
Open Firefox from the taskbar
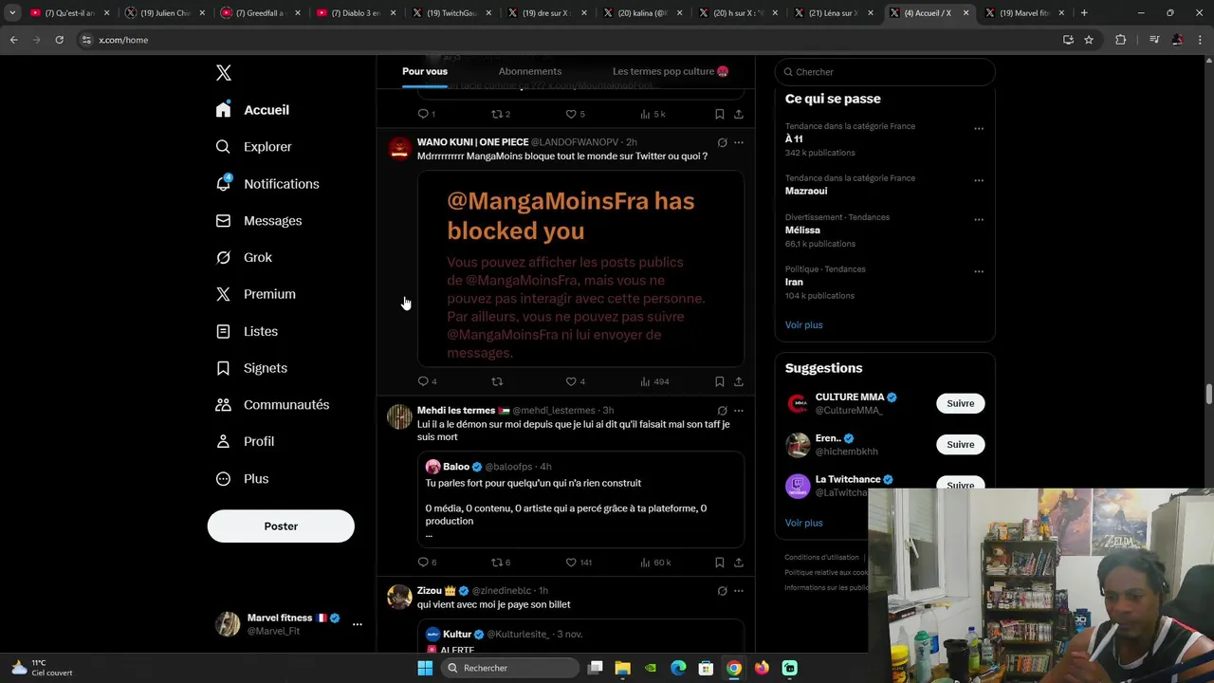pos(762,668)
